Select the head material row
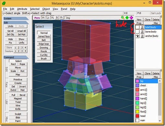The height and width of the screenshot is (126, 165). point(147,116)
